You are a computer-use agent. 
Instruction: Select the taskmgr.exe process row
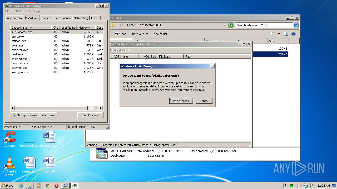coord(57,68)
